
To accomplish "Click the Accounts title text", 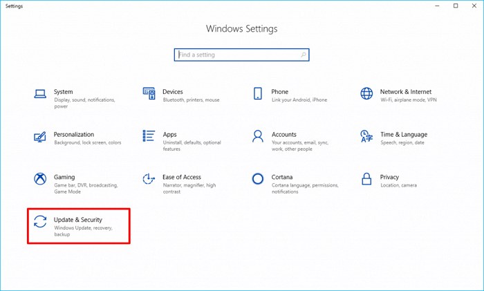I will [284, 135].
